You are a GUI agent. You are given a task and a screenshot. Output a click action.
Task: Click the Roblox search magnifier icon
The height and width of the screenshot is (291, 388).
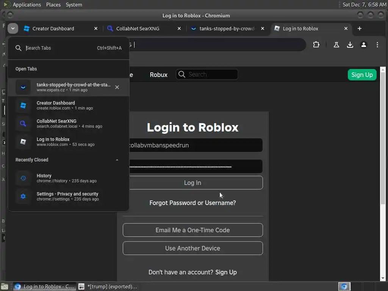(181, 75)
